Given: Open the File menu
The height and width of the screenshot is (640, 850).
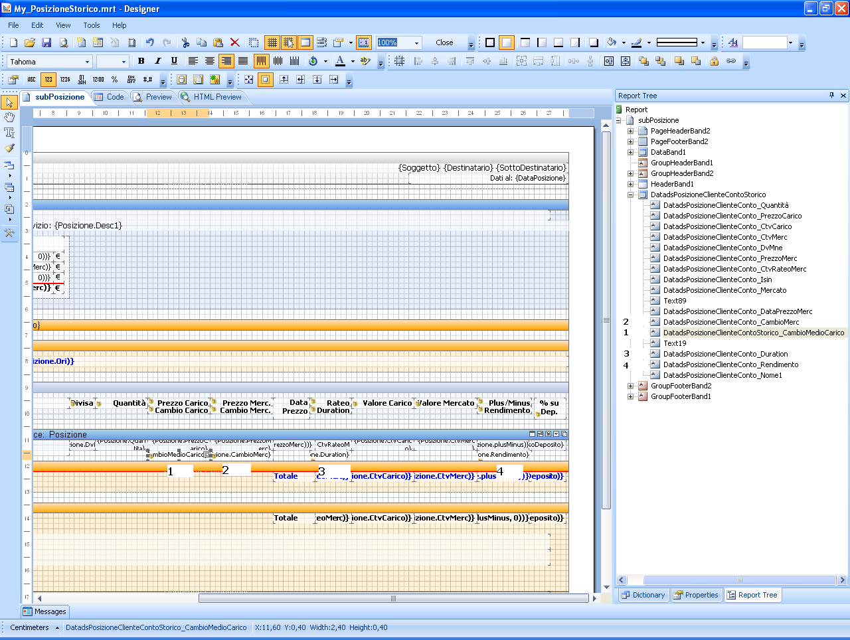Looking at the screenshot, I should tap(13, 25).
